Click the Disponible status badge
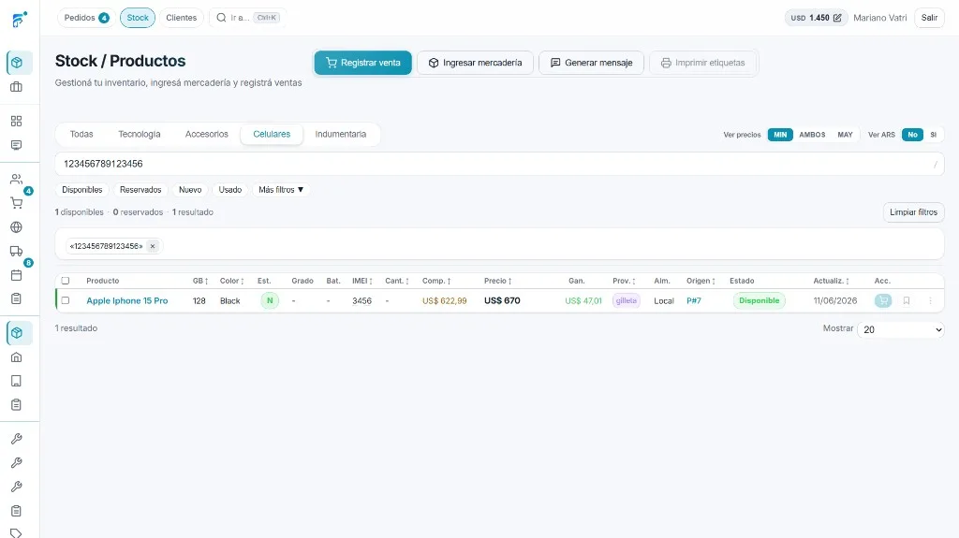 [x=759, y=300]
